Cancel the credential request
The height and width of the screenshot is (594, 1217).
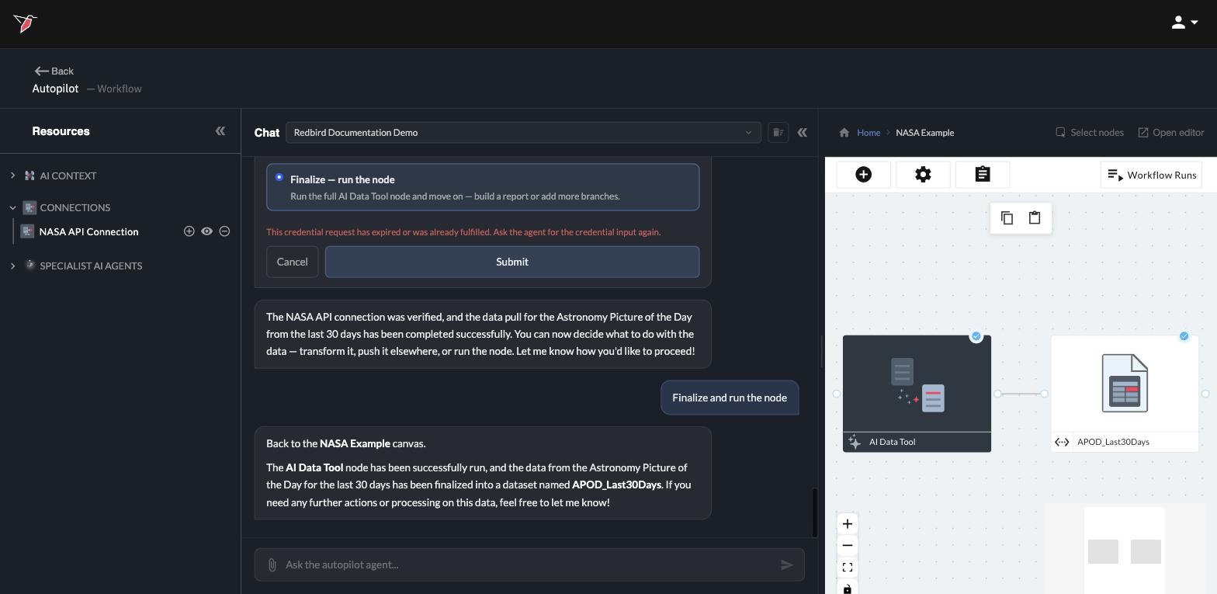(293, 262)
